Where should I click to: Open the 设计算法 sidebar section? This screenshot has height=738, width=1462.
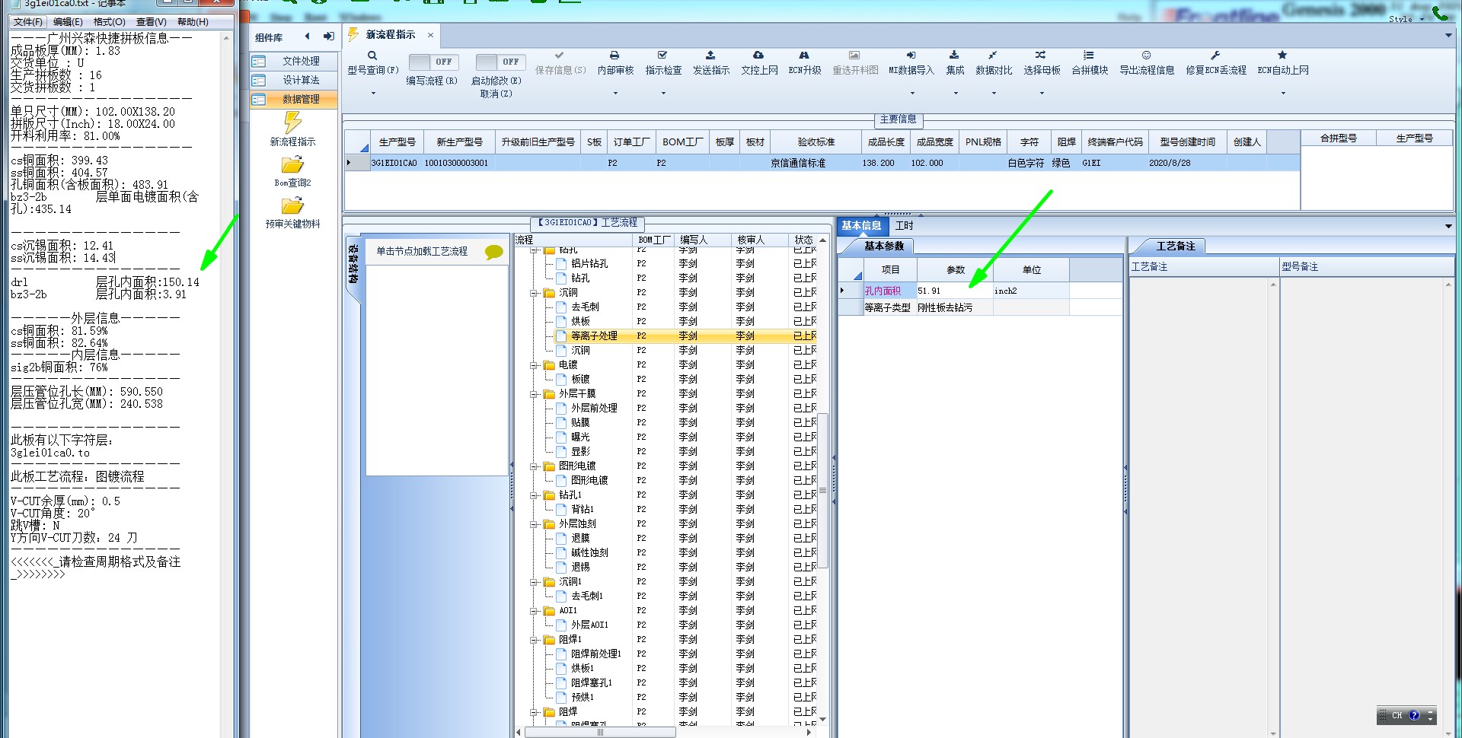coord(293,80)
